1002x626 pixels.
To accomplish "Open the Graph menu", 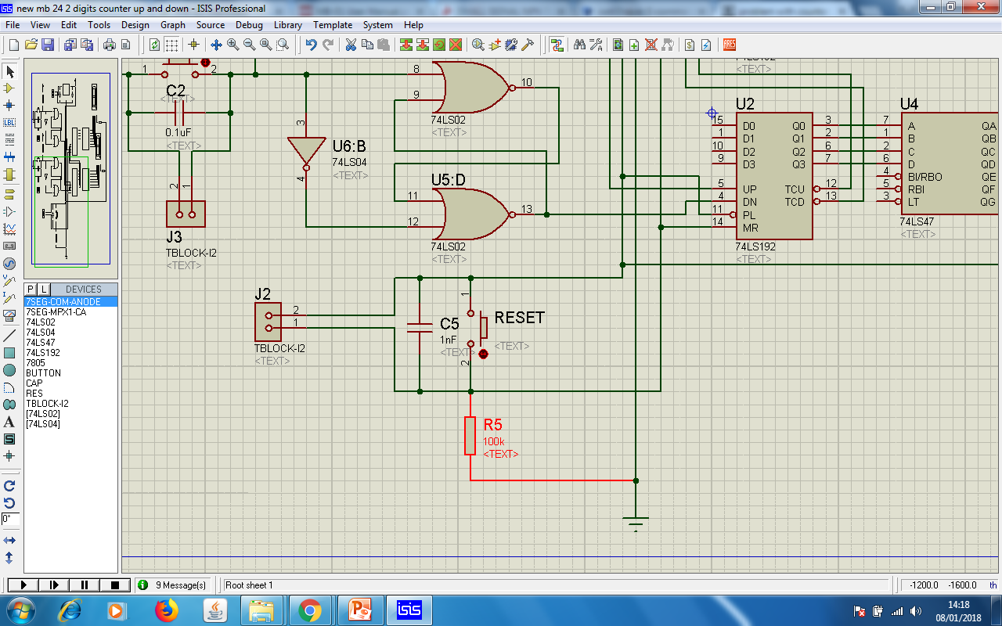I will click(173, 25).
